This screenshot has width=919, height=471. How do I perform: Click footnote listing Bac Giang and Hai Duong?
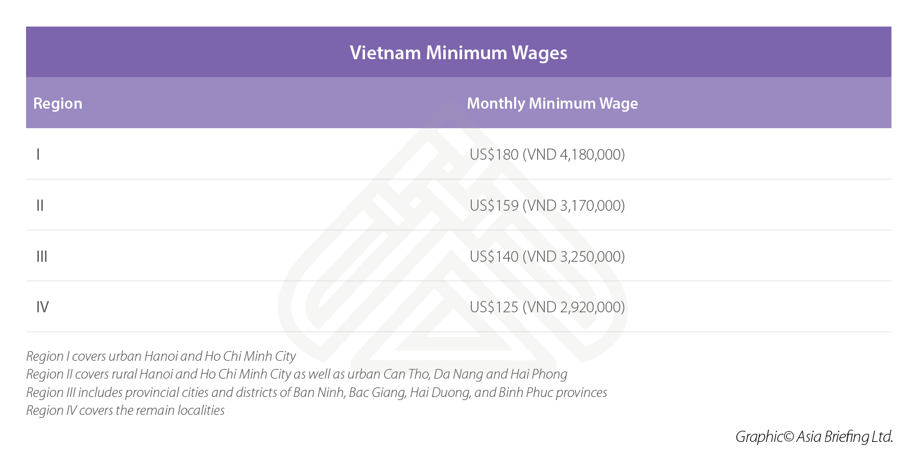click(x=317, y=392)
